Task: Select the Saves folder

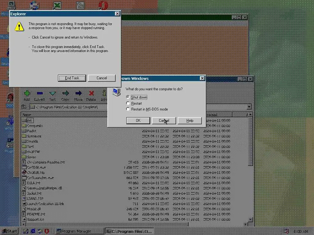Action: pos(29,157)
